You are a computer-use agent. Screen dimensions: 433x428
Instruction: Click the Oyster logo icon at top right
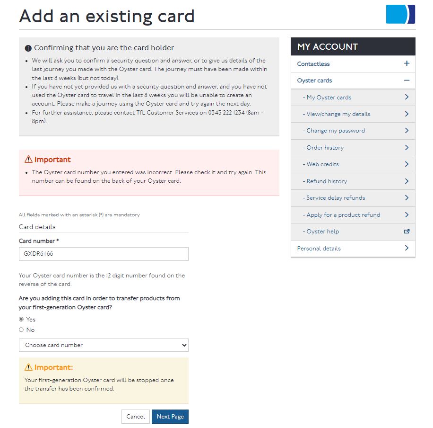pos(400,14)
